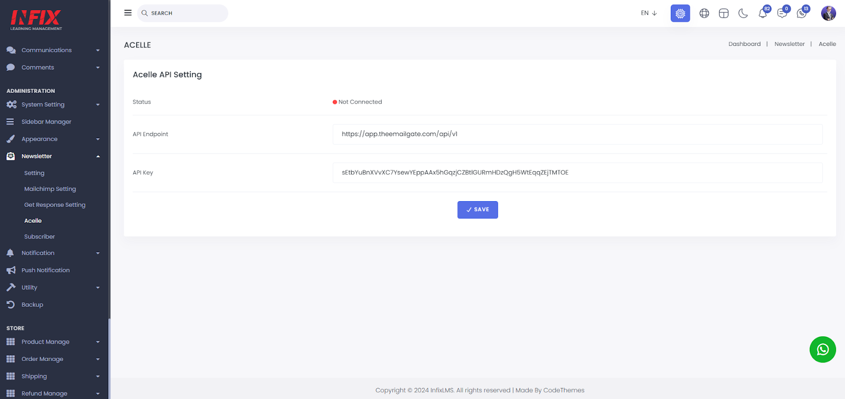
Task: Click the Shipping grid icon
Action: coord(11,376)
